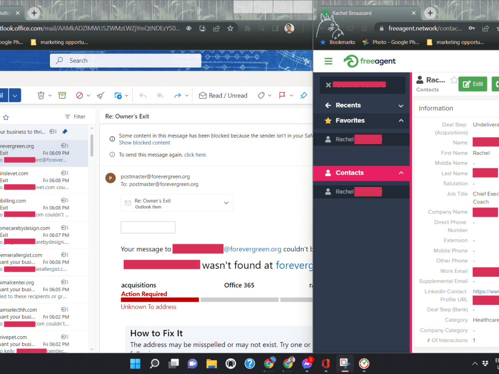Open Messenger icon with 3 badge in taskbar
The width and height of the screenshot is (499, 374).
(x=307, y=363)
